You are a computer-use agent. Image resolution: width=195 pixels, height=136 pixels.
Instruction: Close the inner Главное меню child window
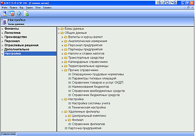click(192, 7)
